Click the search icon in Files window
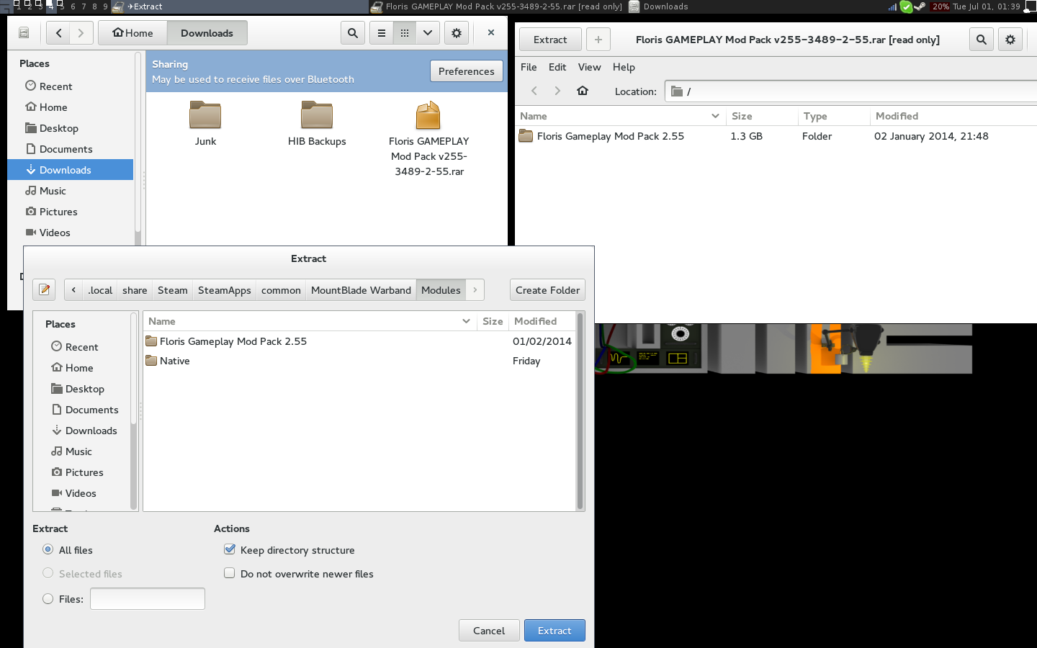 [x=352, y=33]
